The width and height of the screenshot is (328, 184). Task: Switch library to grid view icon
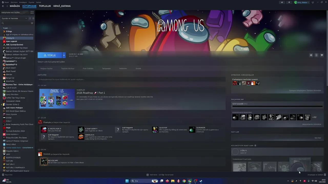pyautogui.click(x=32, y=12)
